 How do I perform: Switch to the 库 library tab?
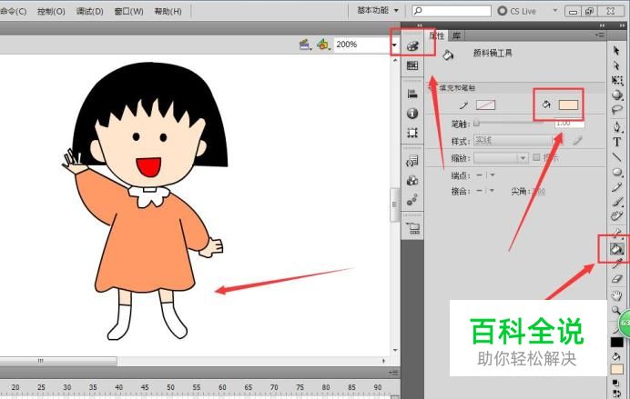click(x=456, y=35)
